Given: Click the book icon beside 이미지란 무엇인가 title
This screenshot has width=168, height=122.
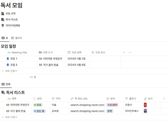Looking at the screenshot, I should [x=8, y=105].
